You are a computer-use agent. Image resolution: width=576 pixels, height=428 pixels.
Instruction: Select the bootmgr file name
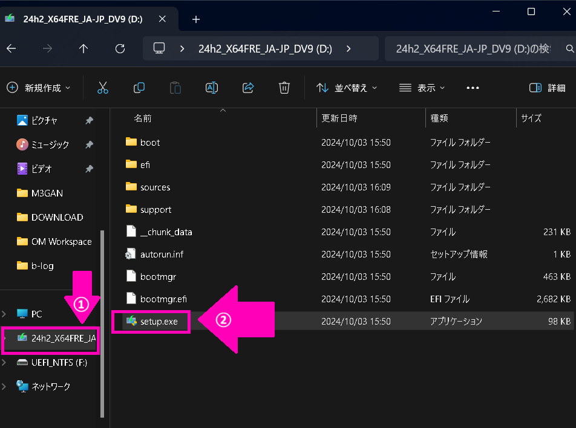[x=158, y=277]
